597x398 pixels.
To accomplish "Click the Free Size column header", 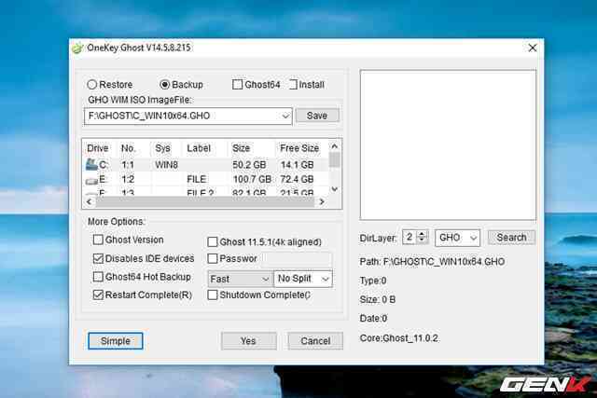I will coord(299,148).
